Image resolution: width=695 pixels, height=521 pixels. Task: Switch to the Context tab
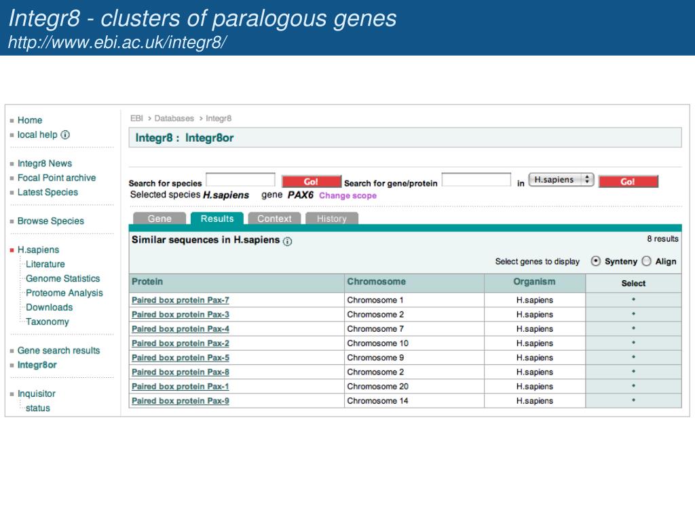point(274,218)
